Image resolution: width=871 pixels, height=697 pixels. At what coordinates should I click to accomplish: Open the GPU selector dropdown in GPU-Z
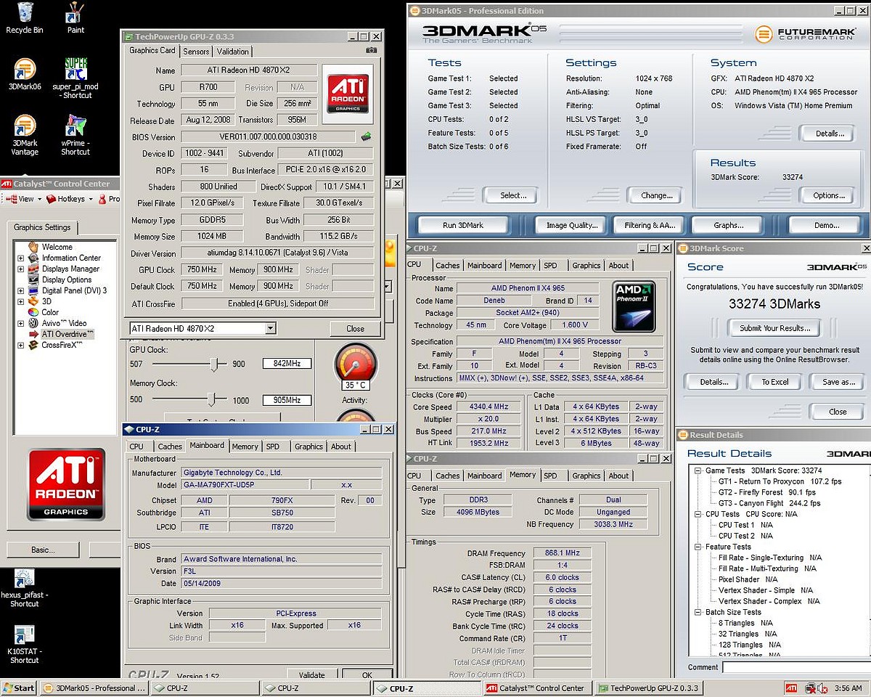270,329
